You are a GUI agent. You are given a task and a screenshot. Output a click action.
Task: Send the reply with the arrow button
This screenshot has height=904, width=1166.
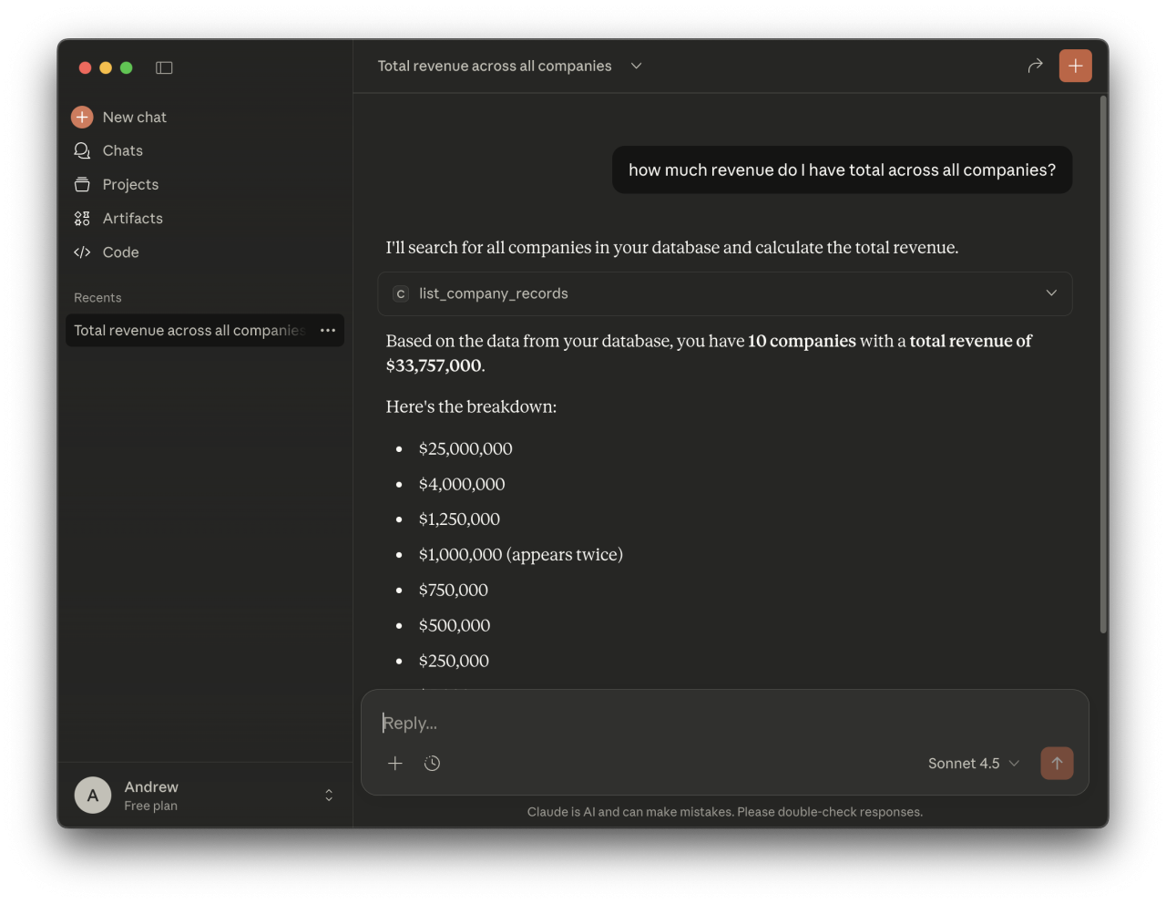(1057, 764)
